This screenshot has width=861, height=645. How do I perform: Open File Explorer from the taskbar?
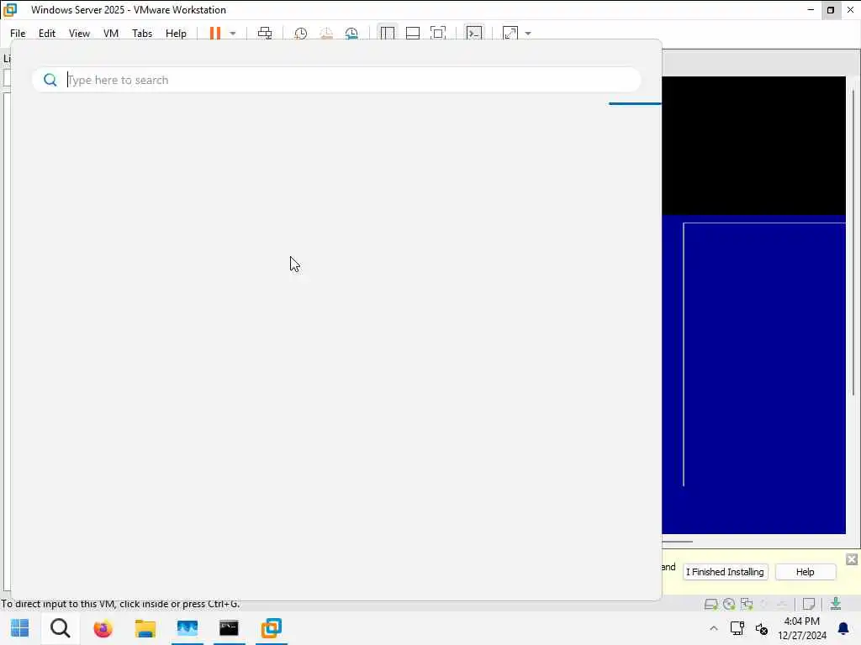[145, 628]
